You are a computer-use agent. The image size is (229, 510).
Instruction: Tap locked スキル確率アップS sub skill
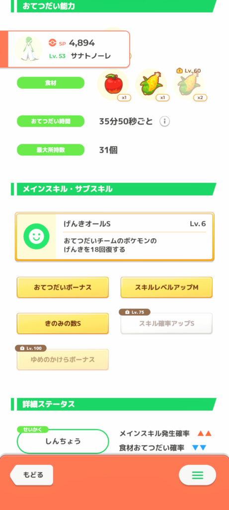point(166,324)
